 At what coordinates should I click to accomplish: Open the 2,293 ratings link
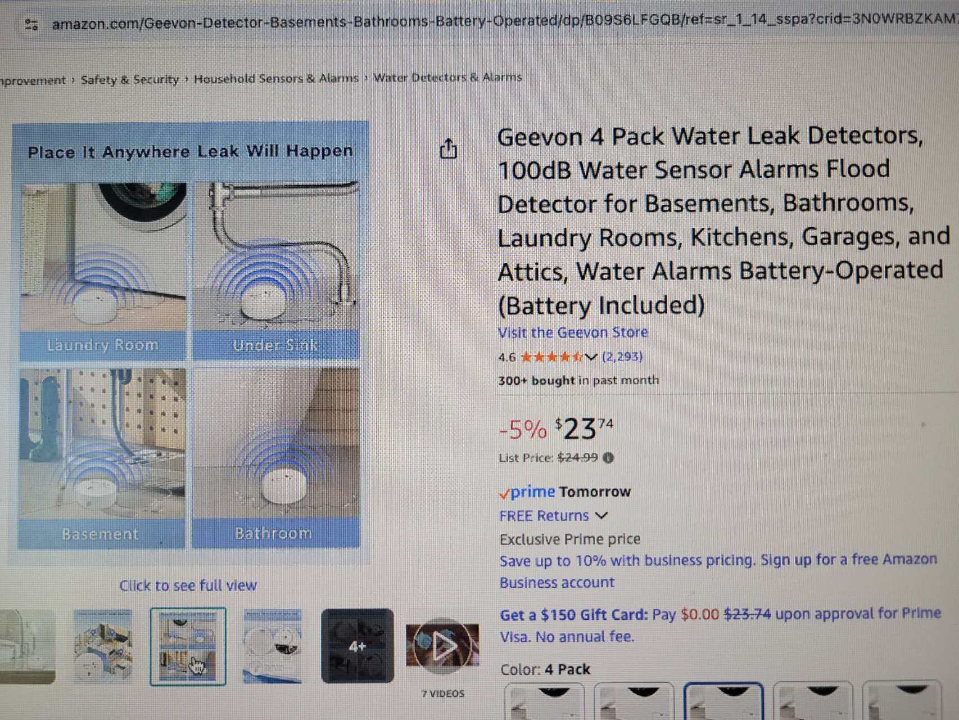pyautogui.click(x=622, y=357)
